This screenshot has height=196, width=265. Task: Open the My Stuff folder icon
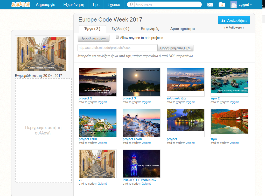click(221, 5)
